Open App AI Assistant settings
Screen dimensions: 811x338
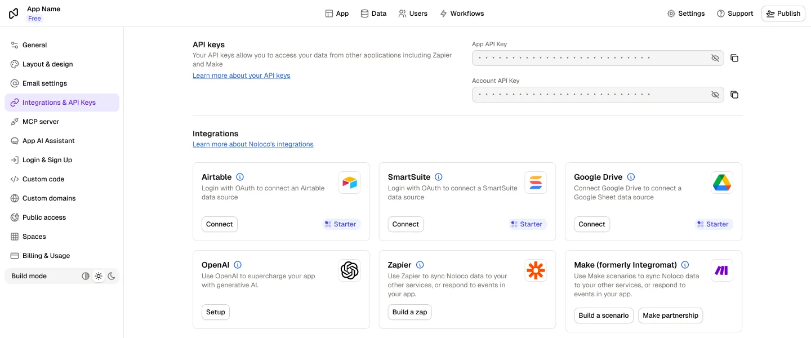pyautogui.click(x=62, y=141)
